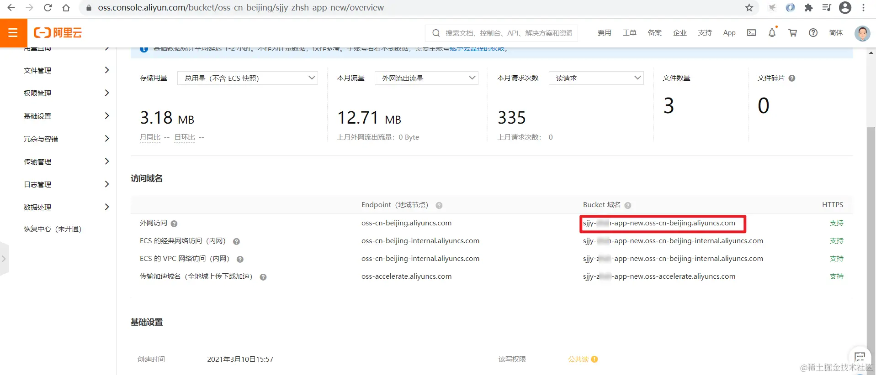This screenshot has width=876, height=375.
Task: Show help for Bucket 域名
Action: [x=628, y=205]
